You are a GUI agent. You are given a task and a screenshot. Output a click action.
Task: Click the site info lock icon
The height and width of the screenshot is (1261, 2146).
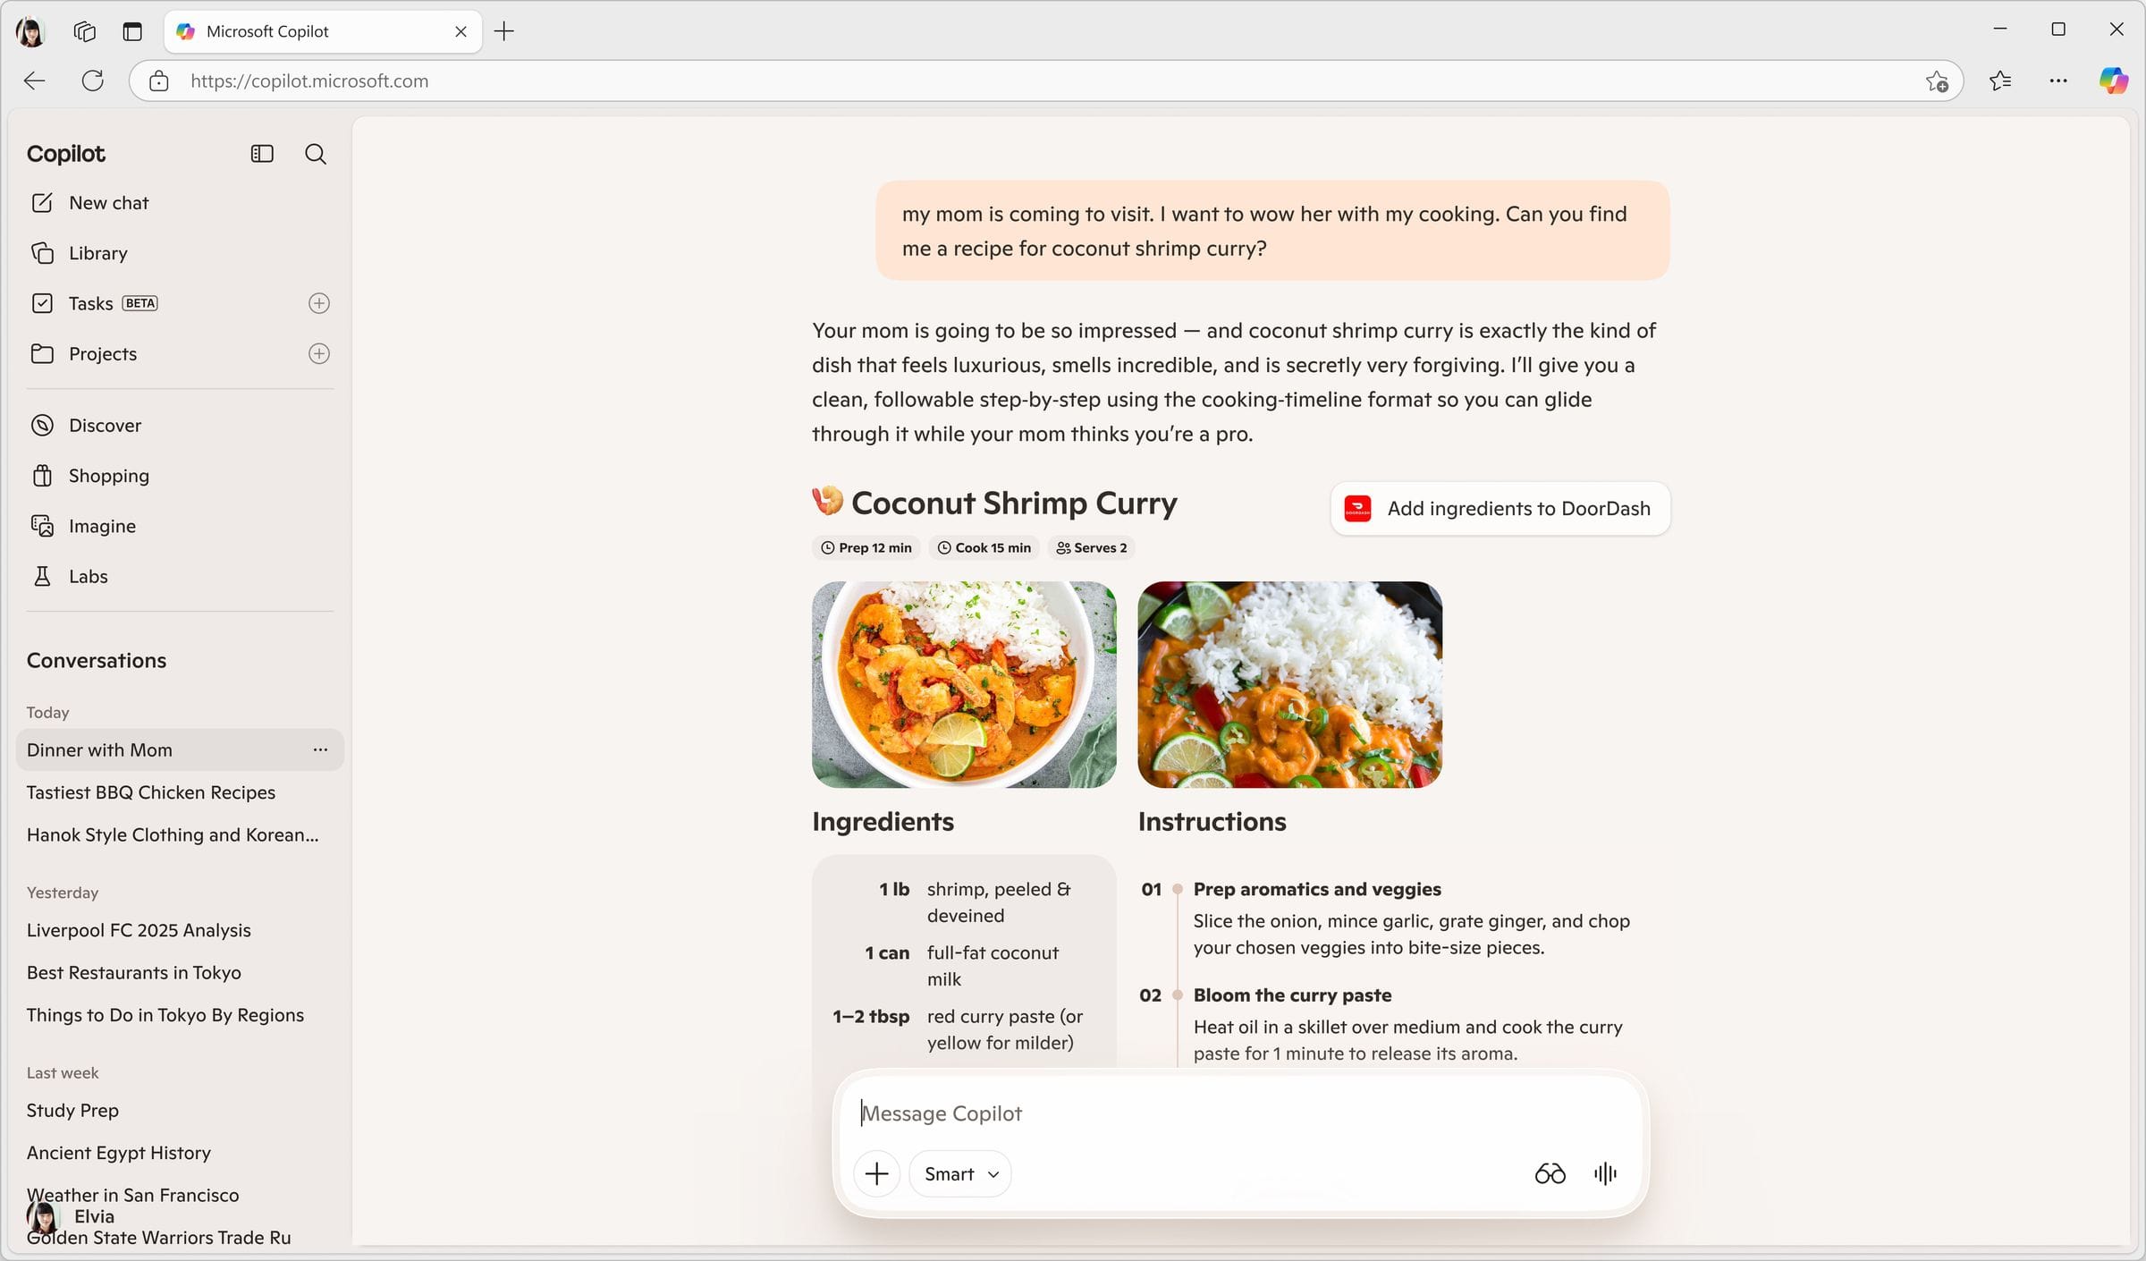click(159, 80)
